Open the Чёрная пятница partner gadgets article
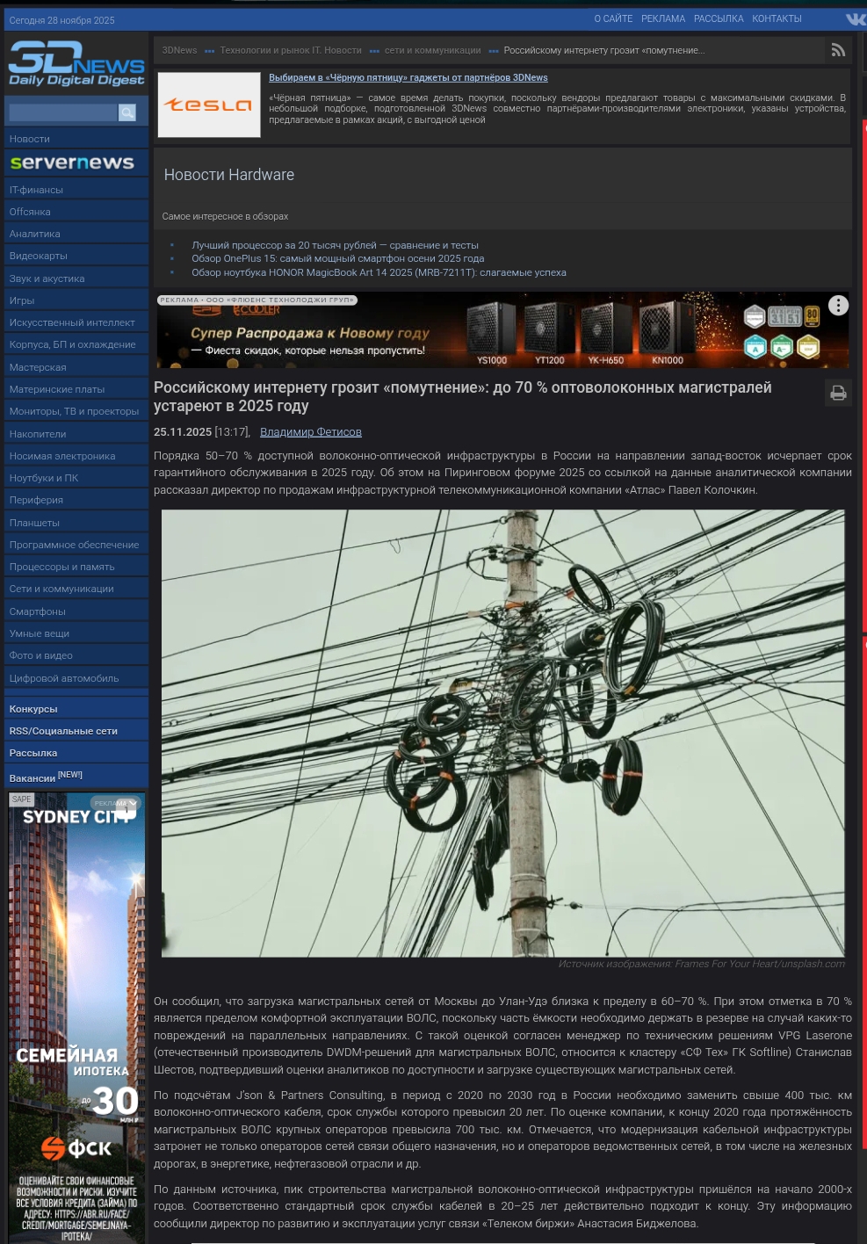The height and width of the screenshot is (1244, 867). (x=408, y=77)
